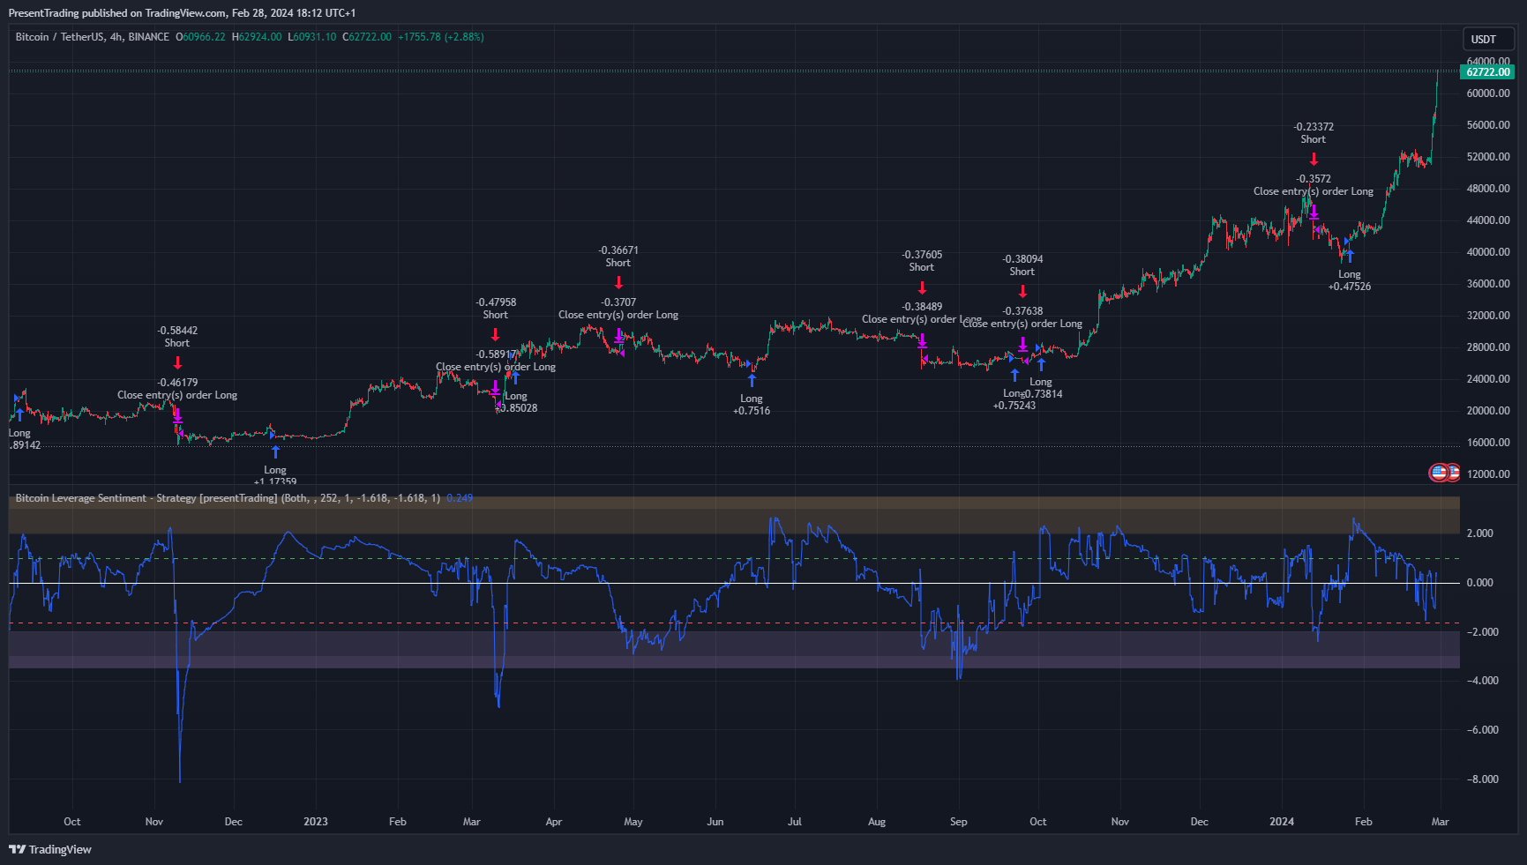Click 24000.00 on the price axis
The height and width of the screenshot is (865, 1527).
click(1488, 379)
